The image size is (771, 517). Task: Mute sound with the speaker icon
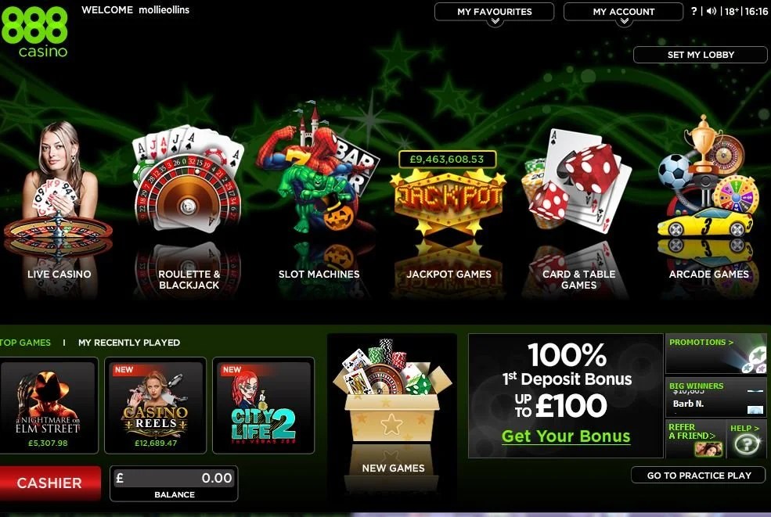[x=711, y=11]
